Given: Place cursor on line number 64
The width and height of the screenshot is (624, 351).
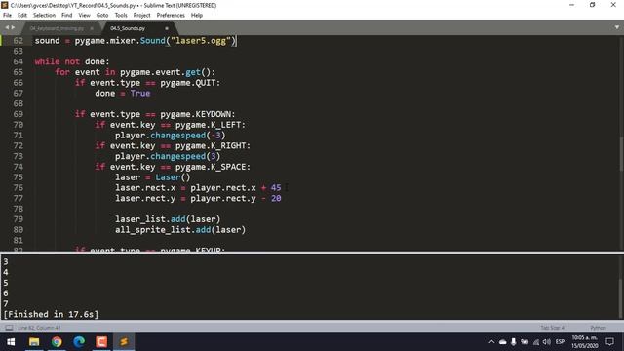Looking at the screenshot, I should pyautogui.click(x=18, y=61).
